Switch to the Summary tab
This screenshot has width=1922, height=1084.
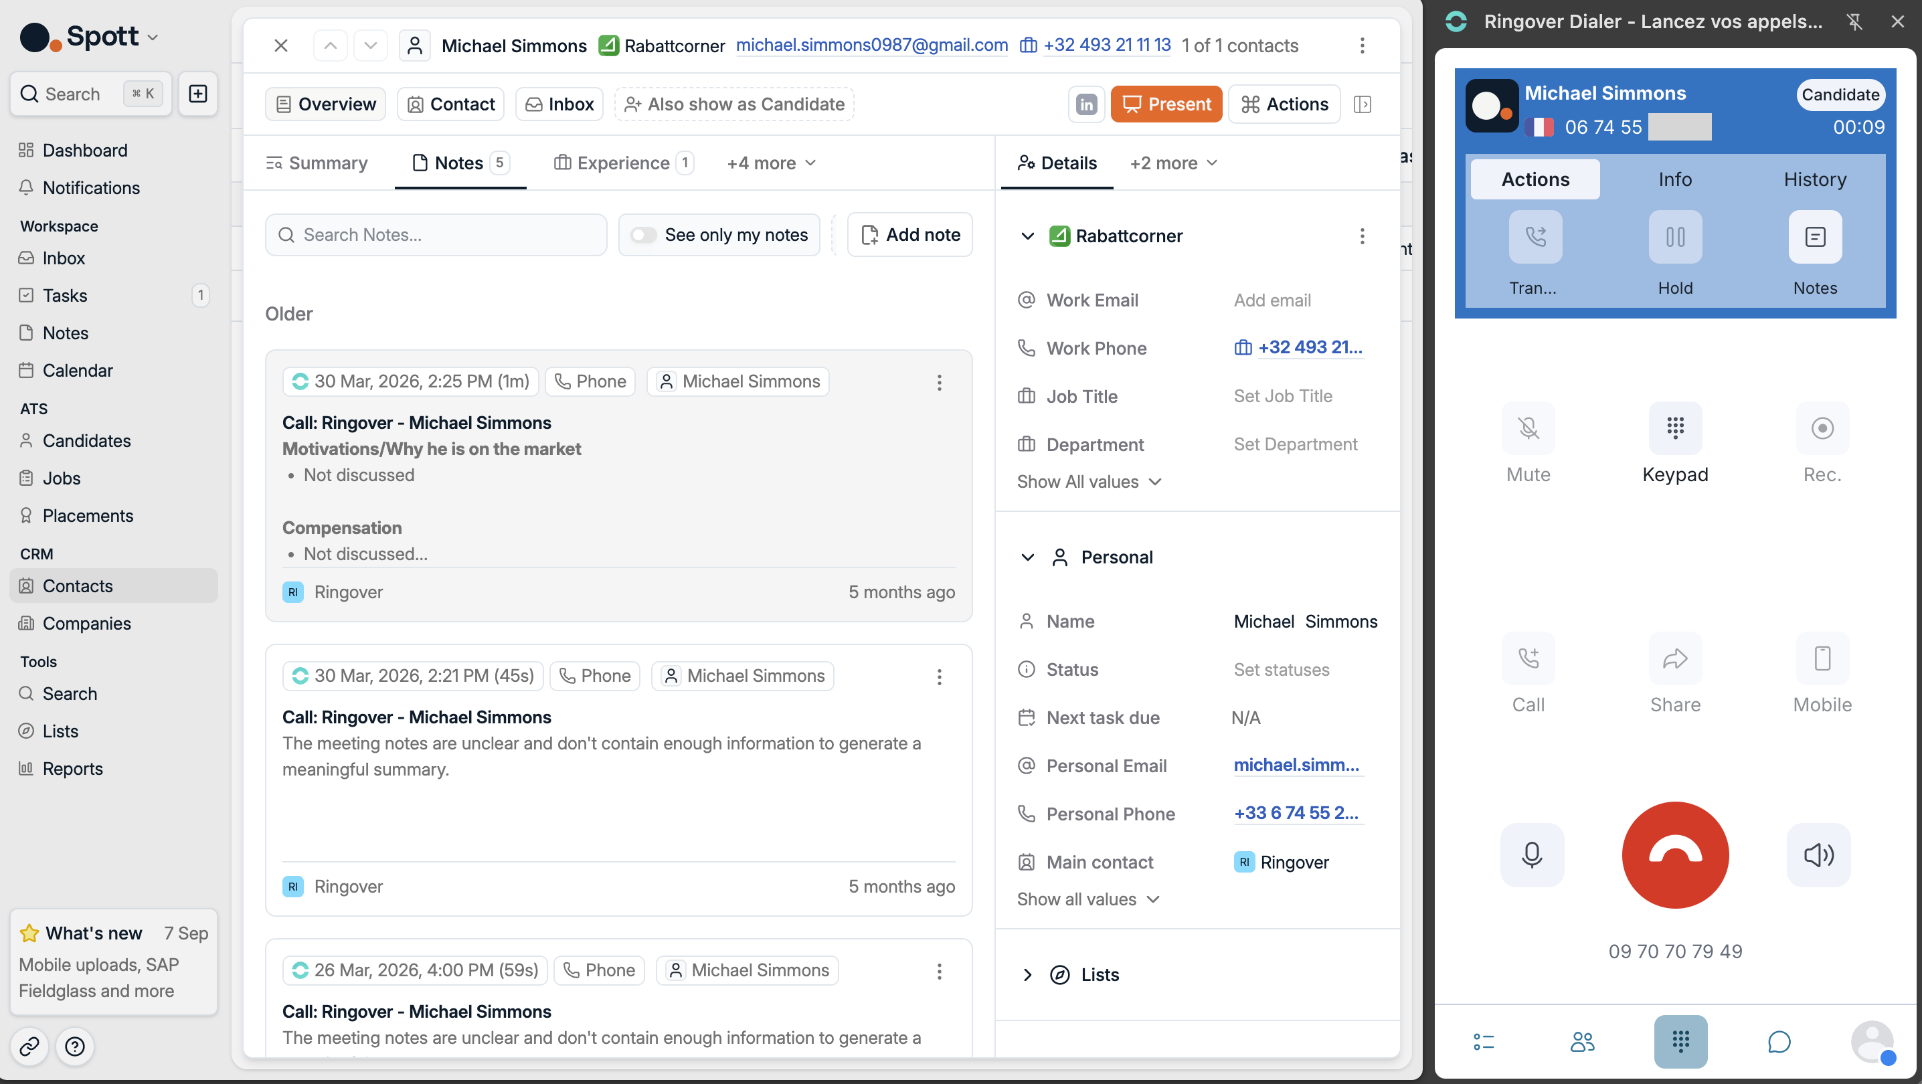pyautogui.click(x=317, y=163)
